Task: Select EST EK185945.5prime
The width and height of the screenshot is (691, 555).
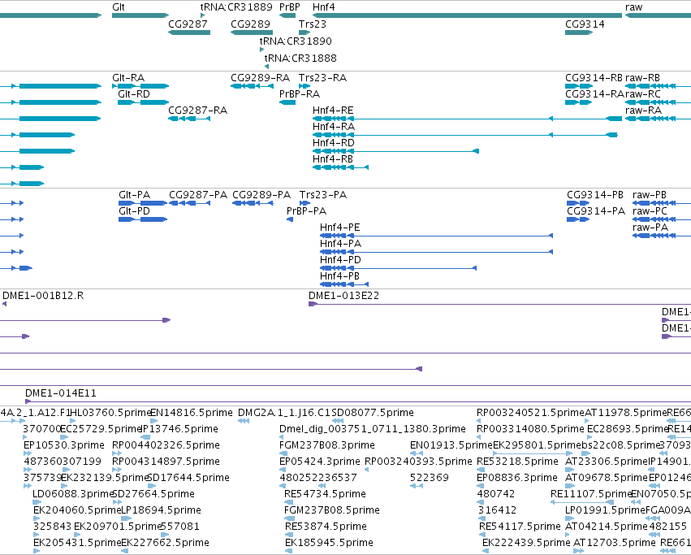Action: click(288, 551)
